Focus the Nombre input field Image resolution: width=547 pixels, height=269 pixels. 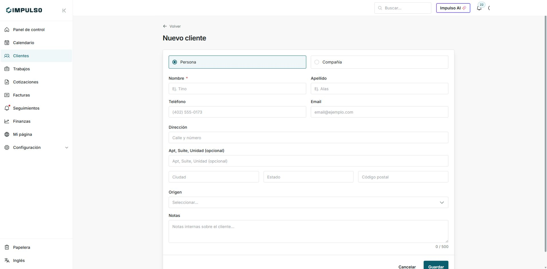[x=237, y=89]
